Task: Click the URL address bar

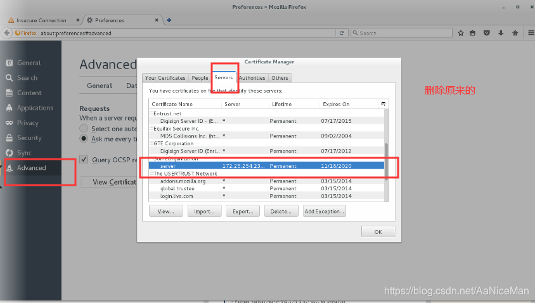Action: click(188, 33)
